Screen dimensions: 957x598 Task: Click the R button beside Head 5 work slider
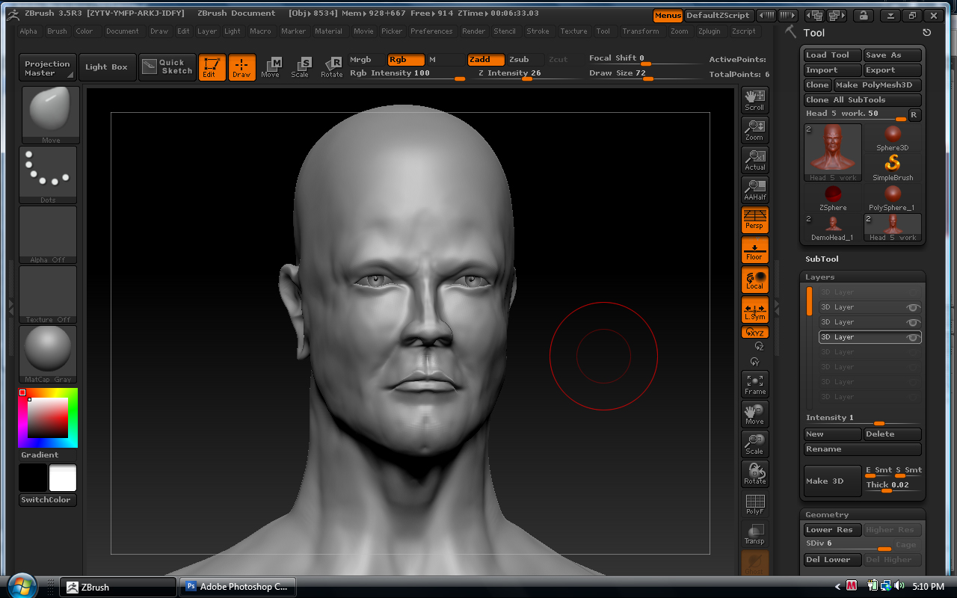[914, 115]
